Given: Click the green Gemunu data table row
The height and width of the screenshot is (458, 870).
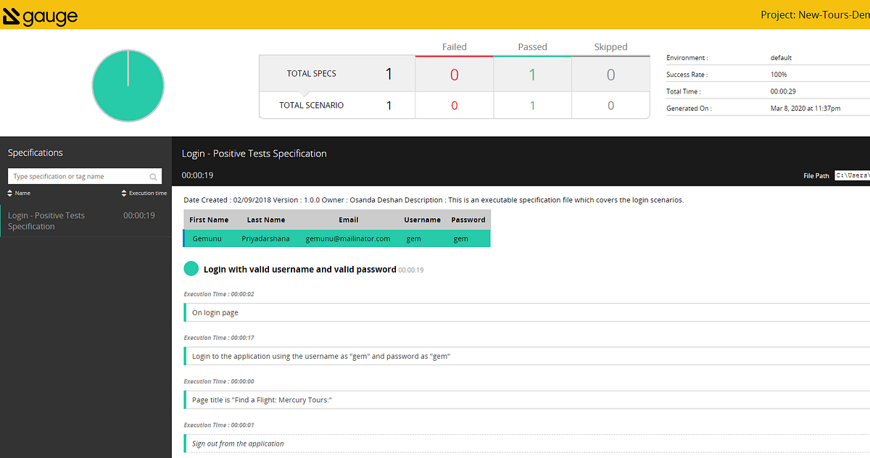Looking at the screenshot, I should [337, 238].
